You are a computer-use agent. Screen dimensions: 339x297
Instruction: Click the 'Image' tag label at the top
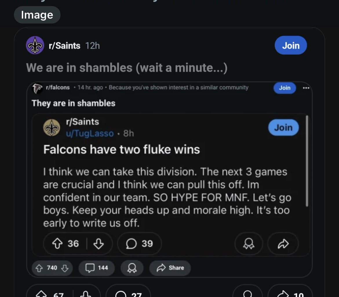pyautogui.click(x=37, y=15)
